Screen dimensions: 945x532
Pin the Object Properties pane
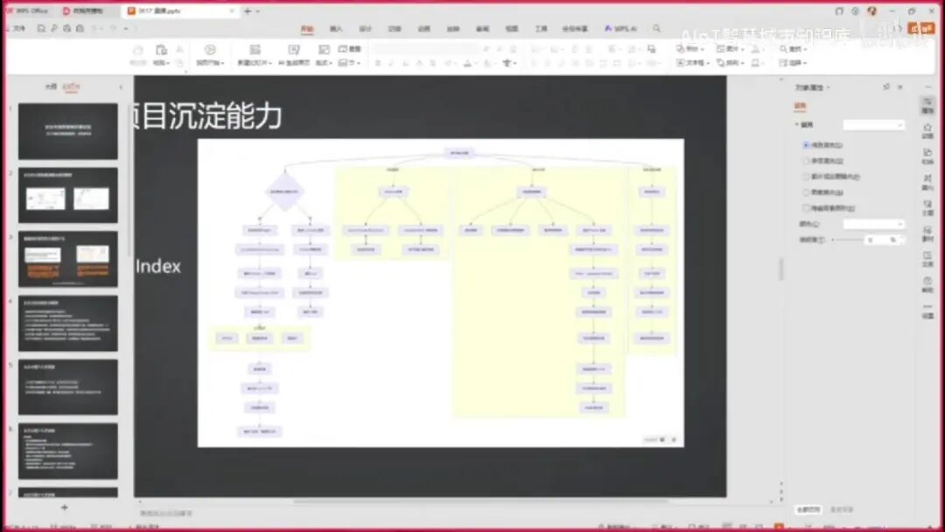[x=885, y=87]
